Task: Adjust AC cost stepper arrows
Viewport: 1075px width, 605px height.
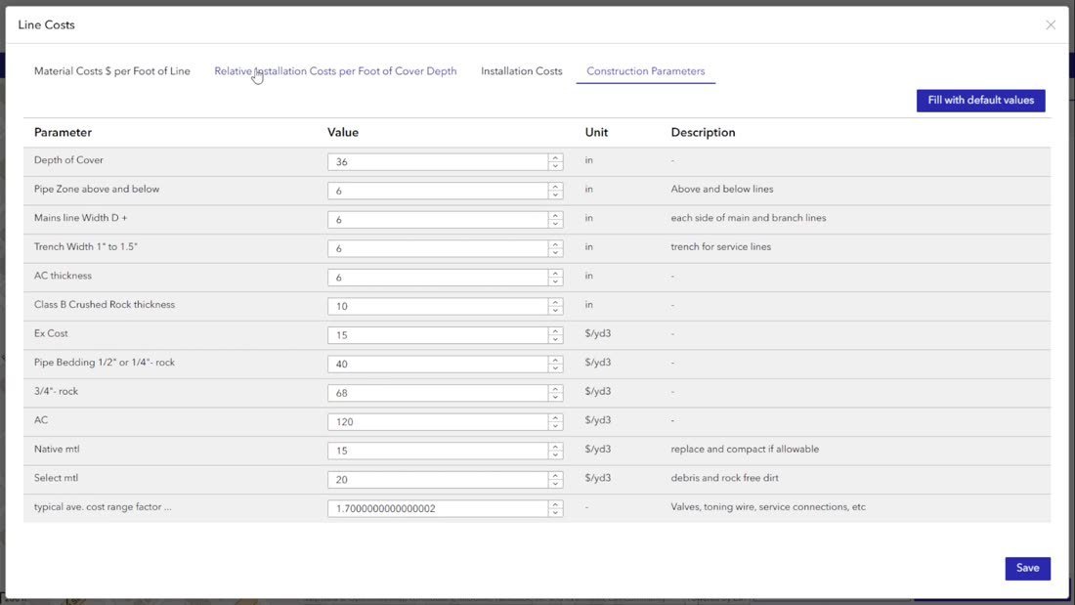Action: (x=555, y=422)
